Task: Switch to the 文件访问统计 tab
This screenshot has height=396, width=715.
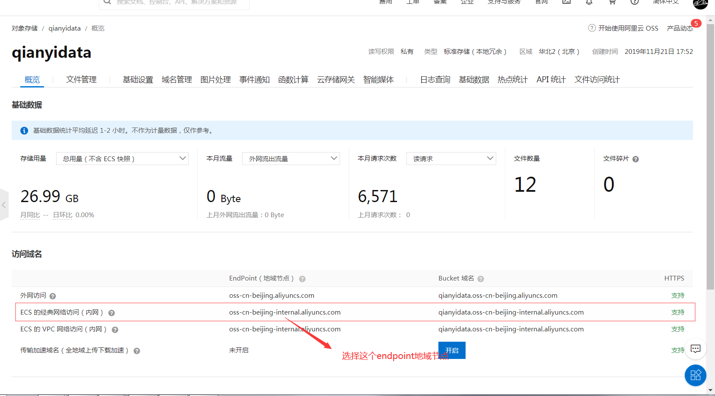Action: 597,80
